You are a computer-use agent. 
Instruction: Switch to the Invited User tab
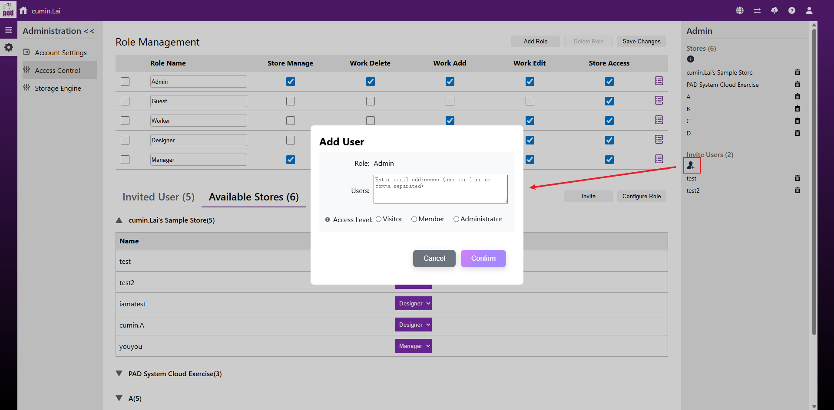pyautogui.click(x=158, y=197)
